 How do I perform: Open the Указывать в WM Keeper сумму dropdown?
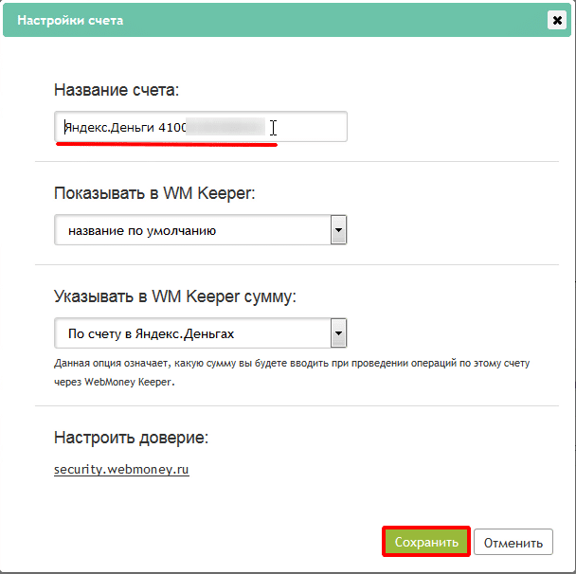click(201, 333)
